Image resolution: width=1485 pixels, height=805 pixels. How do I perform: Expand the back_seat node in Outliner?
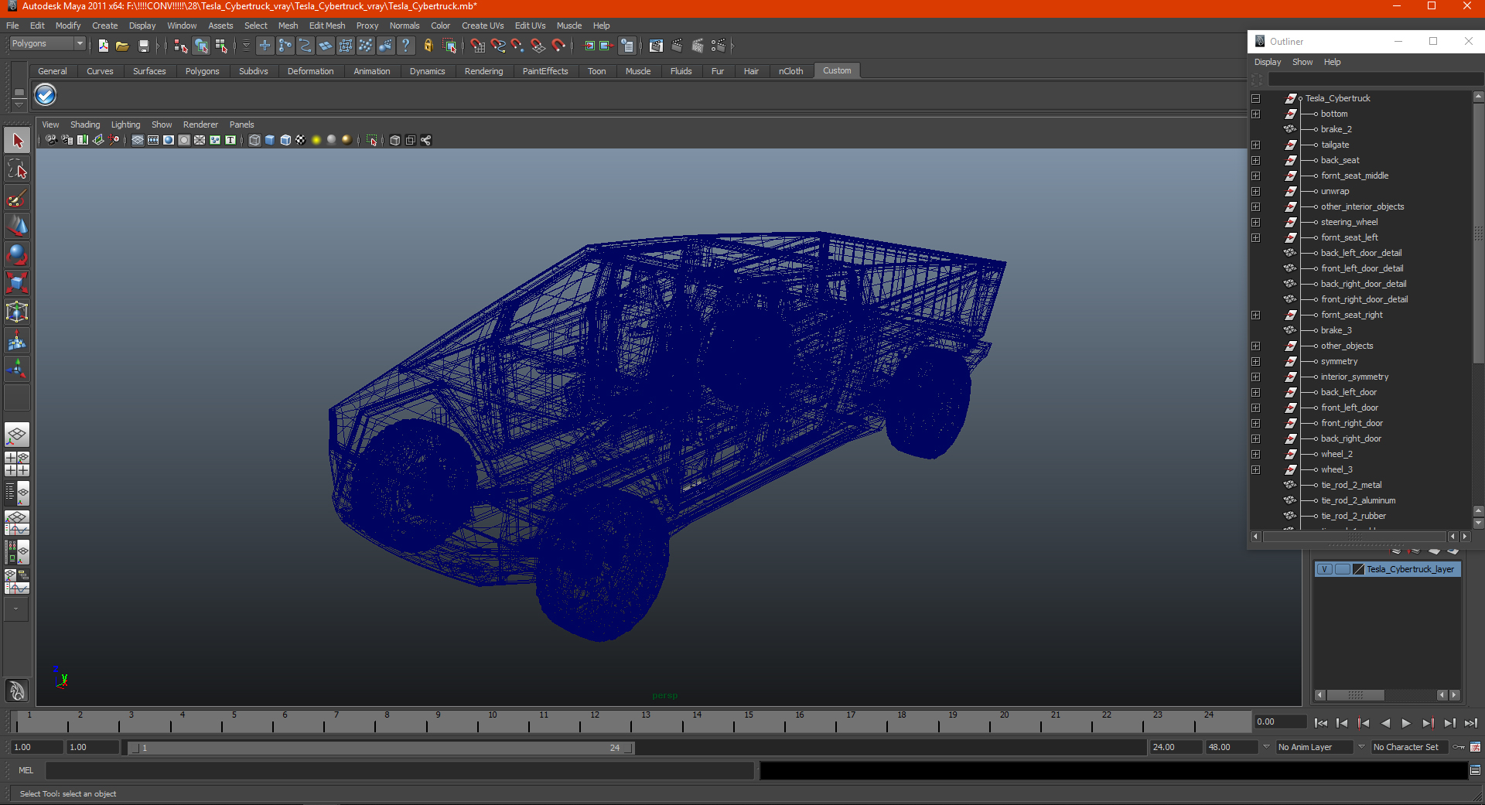(x=1255, y=160)
